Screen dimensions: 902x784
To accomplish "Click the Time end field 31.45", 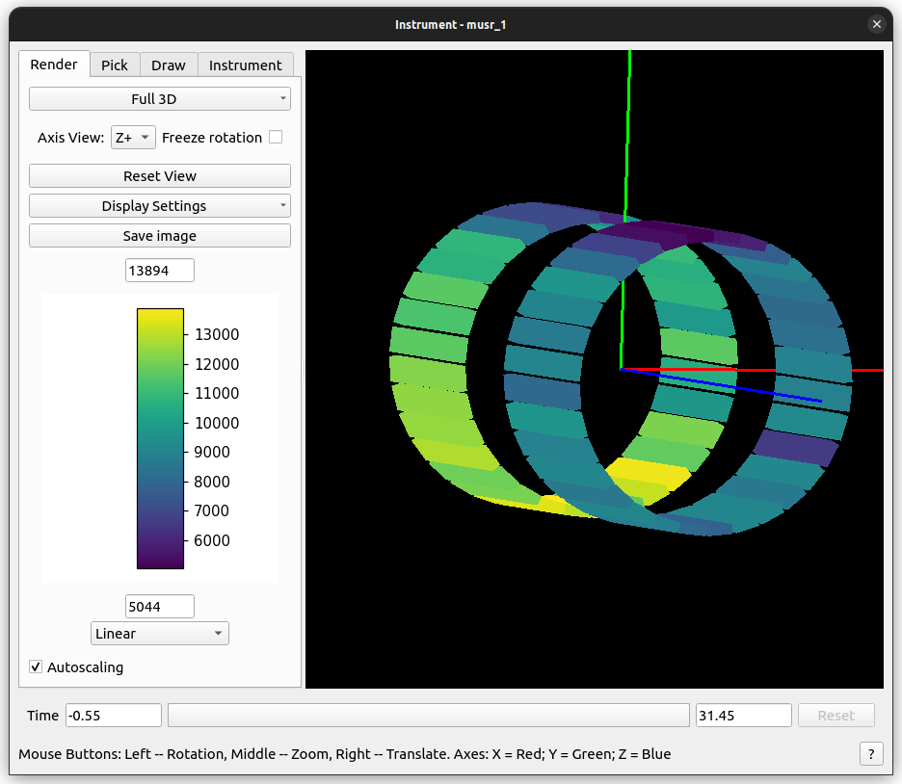I will pyautogui.click(x=743, y=716).
